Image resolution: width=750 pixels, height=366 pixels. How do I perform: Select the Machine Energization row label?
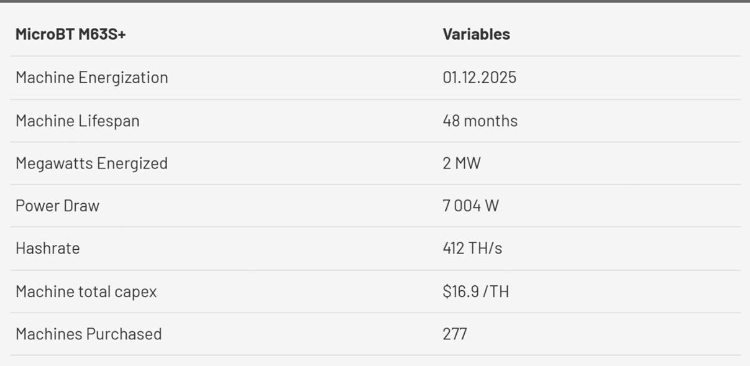pyautogui.click(x=91, y=78)
